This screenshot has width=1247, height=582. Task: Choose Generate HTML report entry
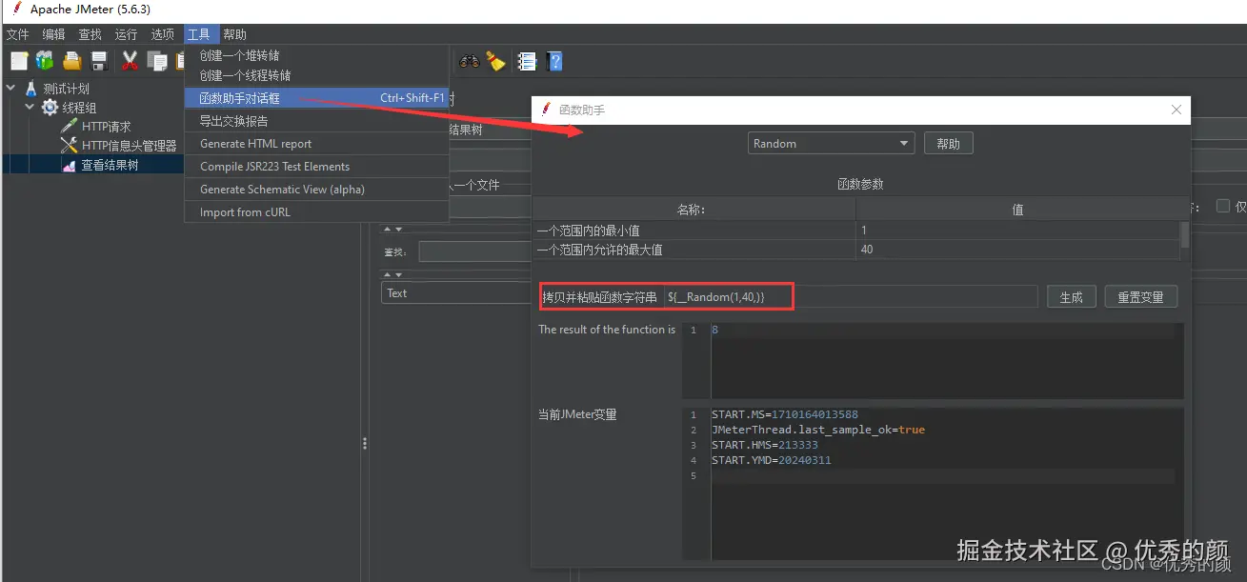(x=316, y=144)
